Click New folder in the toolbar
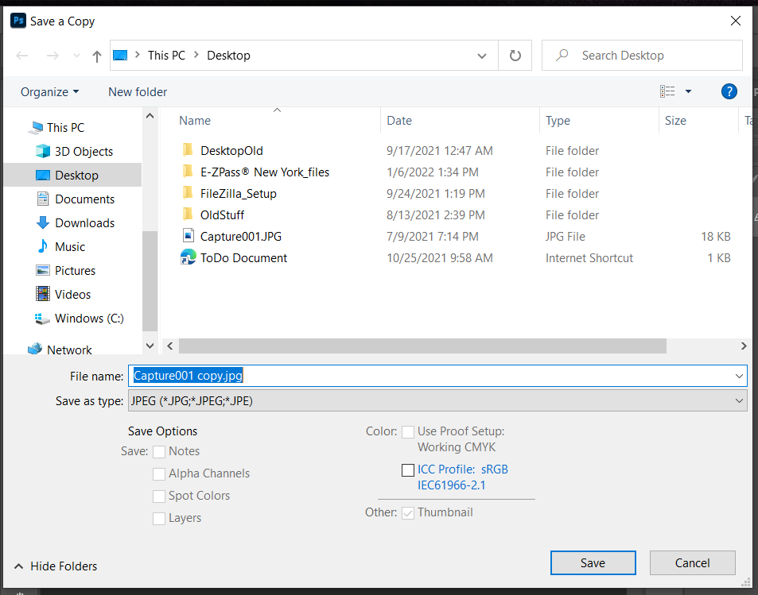 (x=138, y=91)
